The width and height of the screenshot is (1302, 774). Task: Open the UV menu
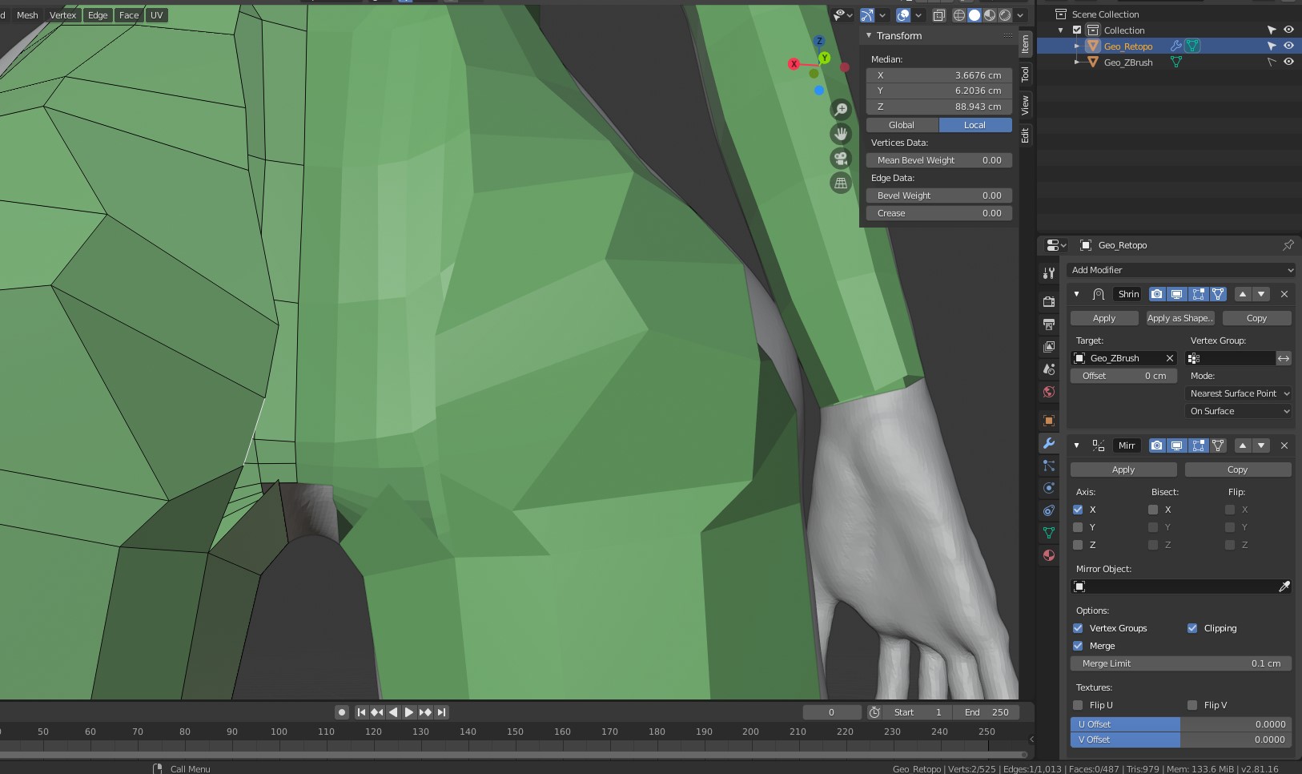coord(156,15)
